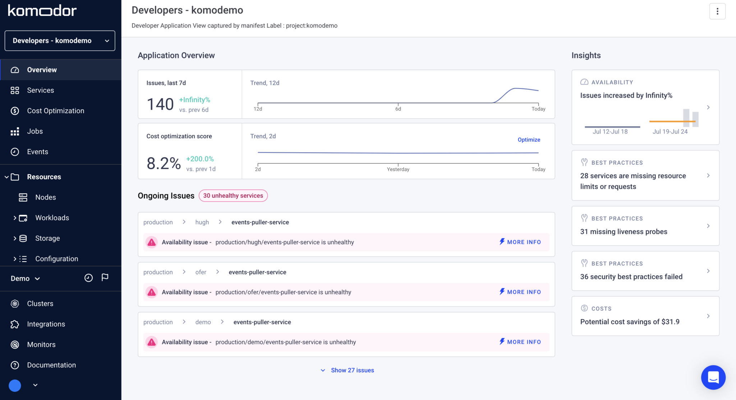
Task: Open the Overview gauge icon
Action: (15, 70)
